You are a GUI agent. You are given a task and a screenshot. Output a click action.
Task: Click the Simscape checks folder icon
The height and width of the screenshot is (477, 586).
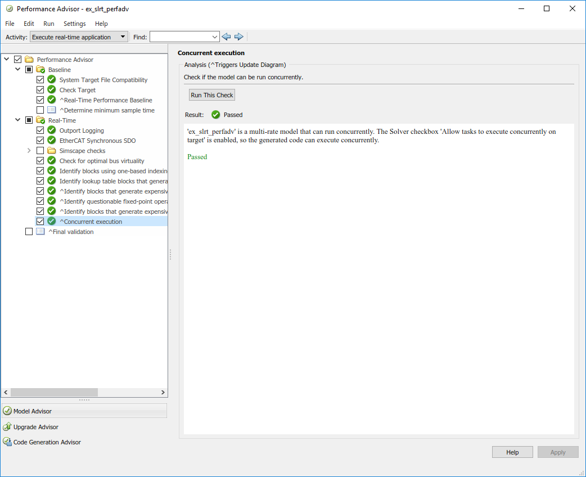[x=52, y=151]
